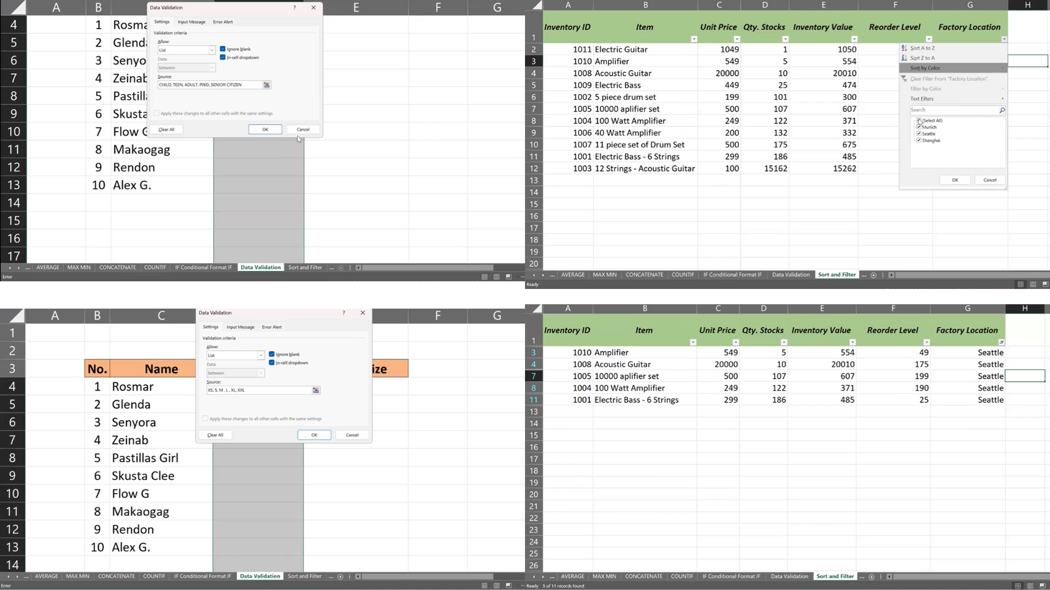This screenshot has height=590, width=1050.
Task: Uncheck Shanghai in the filter list
Action: pos(919,140)
